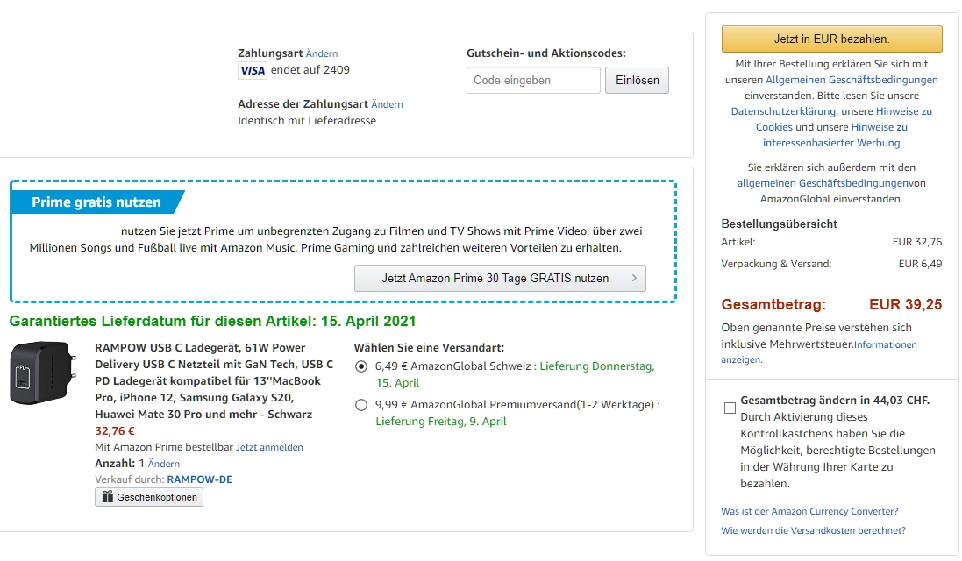The height and width of the screenshot is (561, 962).
Task: Click Ändern next to Zahlungsart
Action: (322, 53)
